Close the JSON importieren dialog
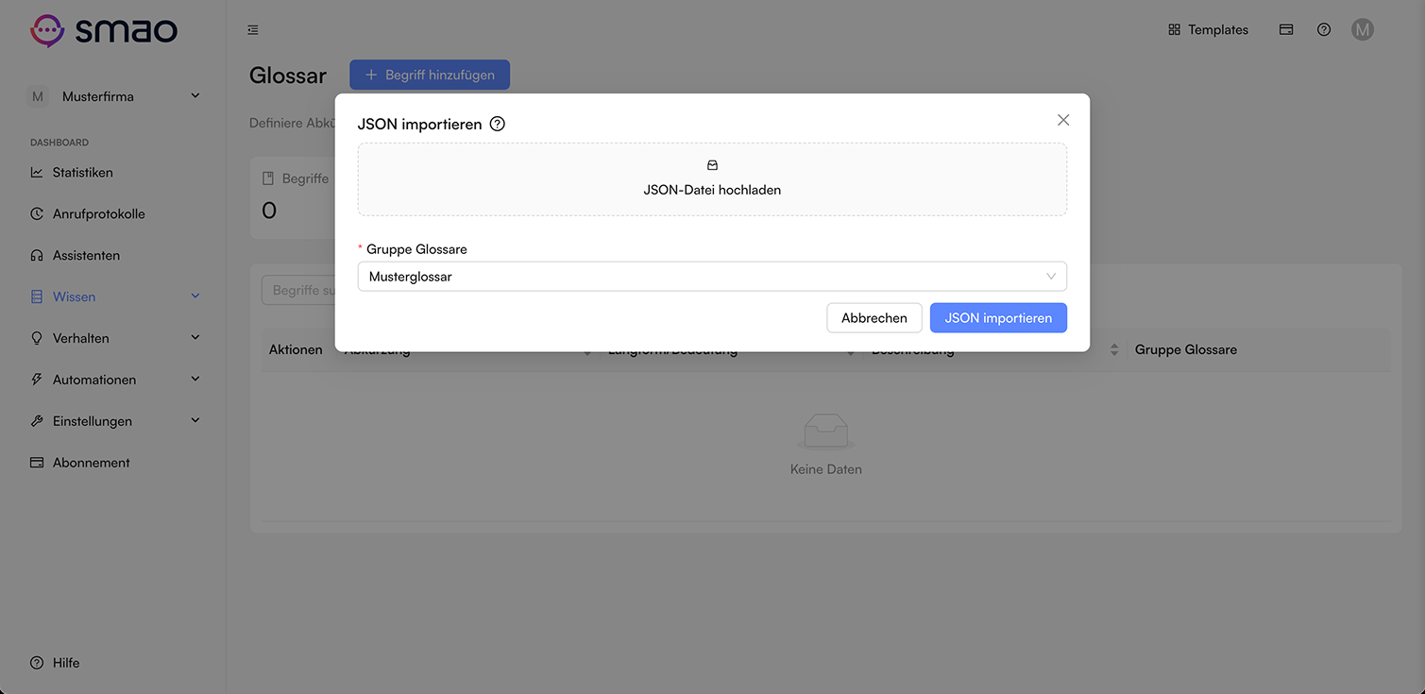This screenshot has height=694, width=1425. 1063,120
